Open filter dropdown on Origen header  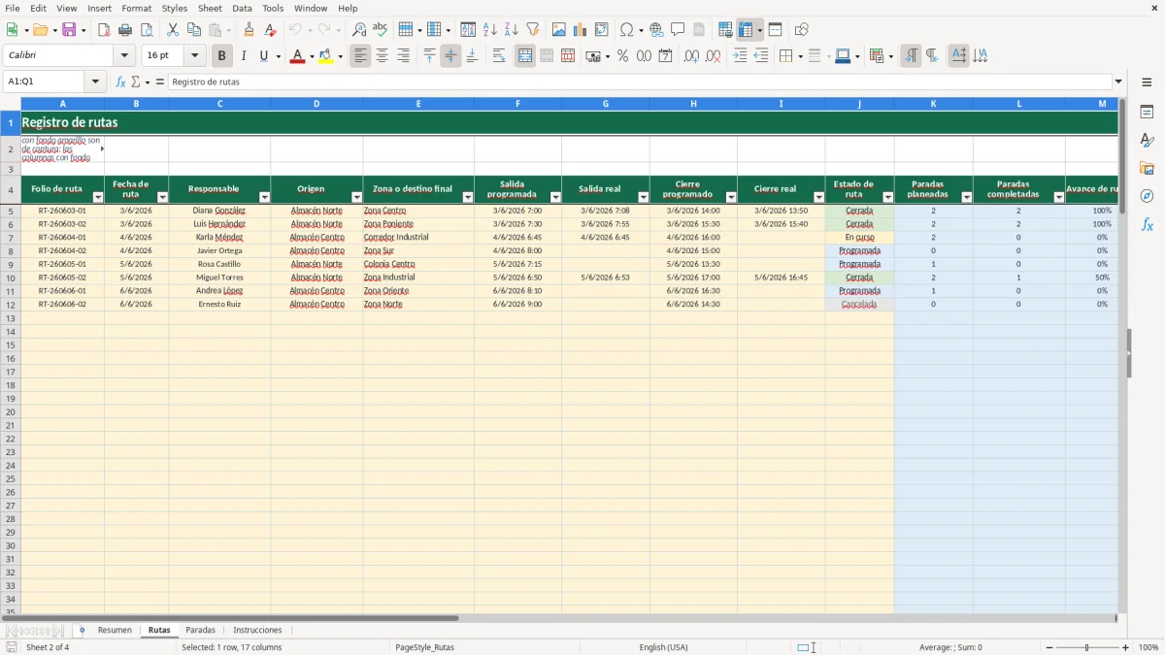356,197
